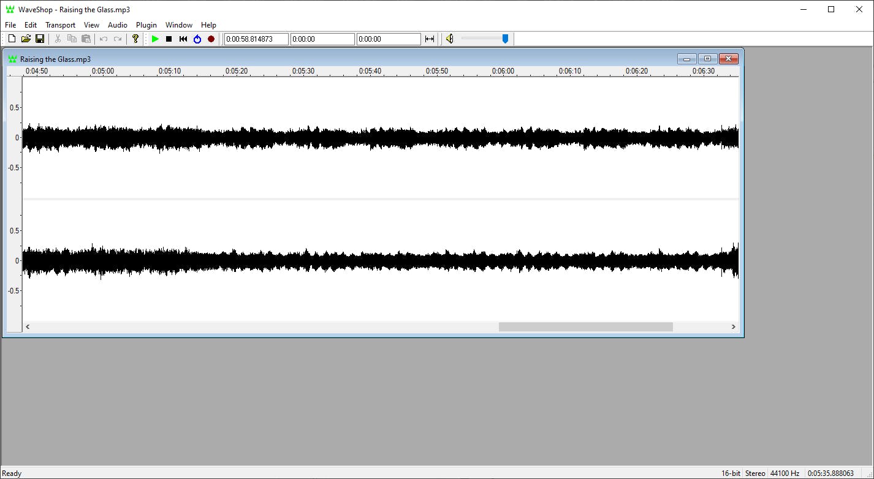874x479 pixels.
Task: Mute audio with the speaker icon
Action: click(x=449, y=39)
